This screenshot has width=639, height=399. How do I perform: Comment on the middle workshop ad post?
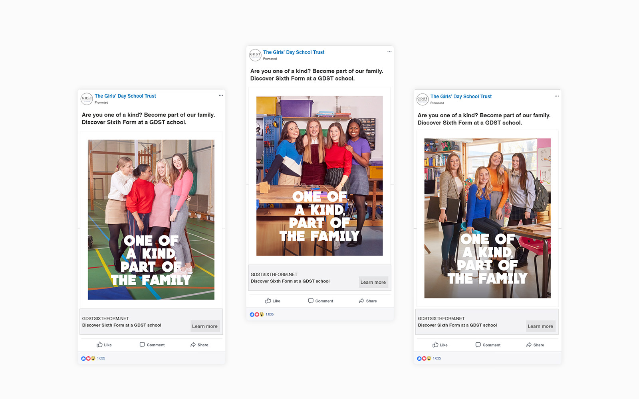click(321, 301)
